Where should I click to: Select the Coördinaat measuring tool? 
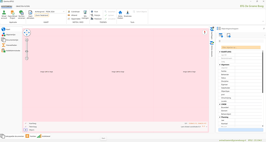74,12
